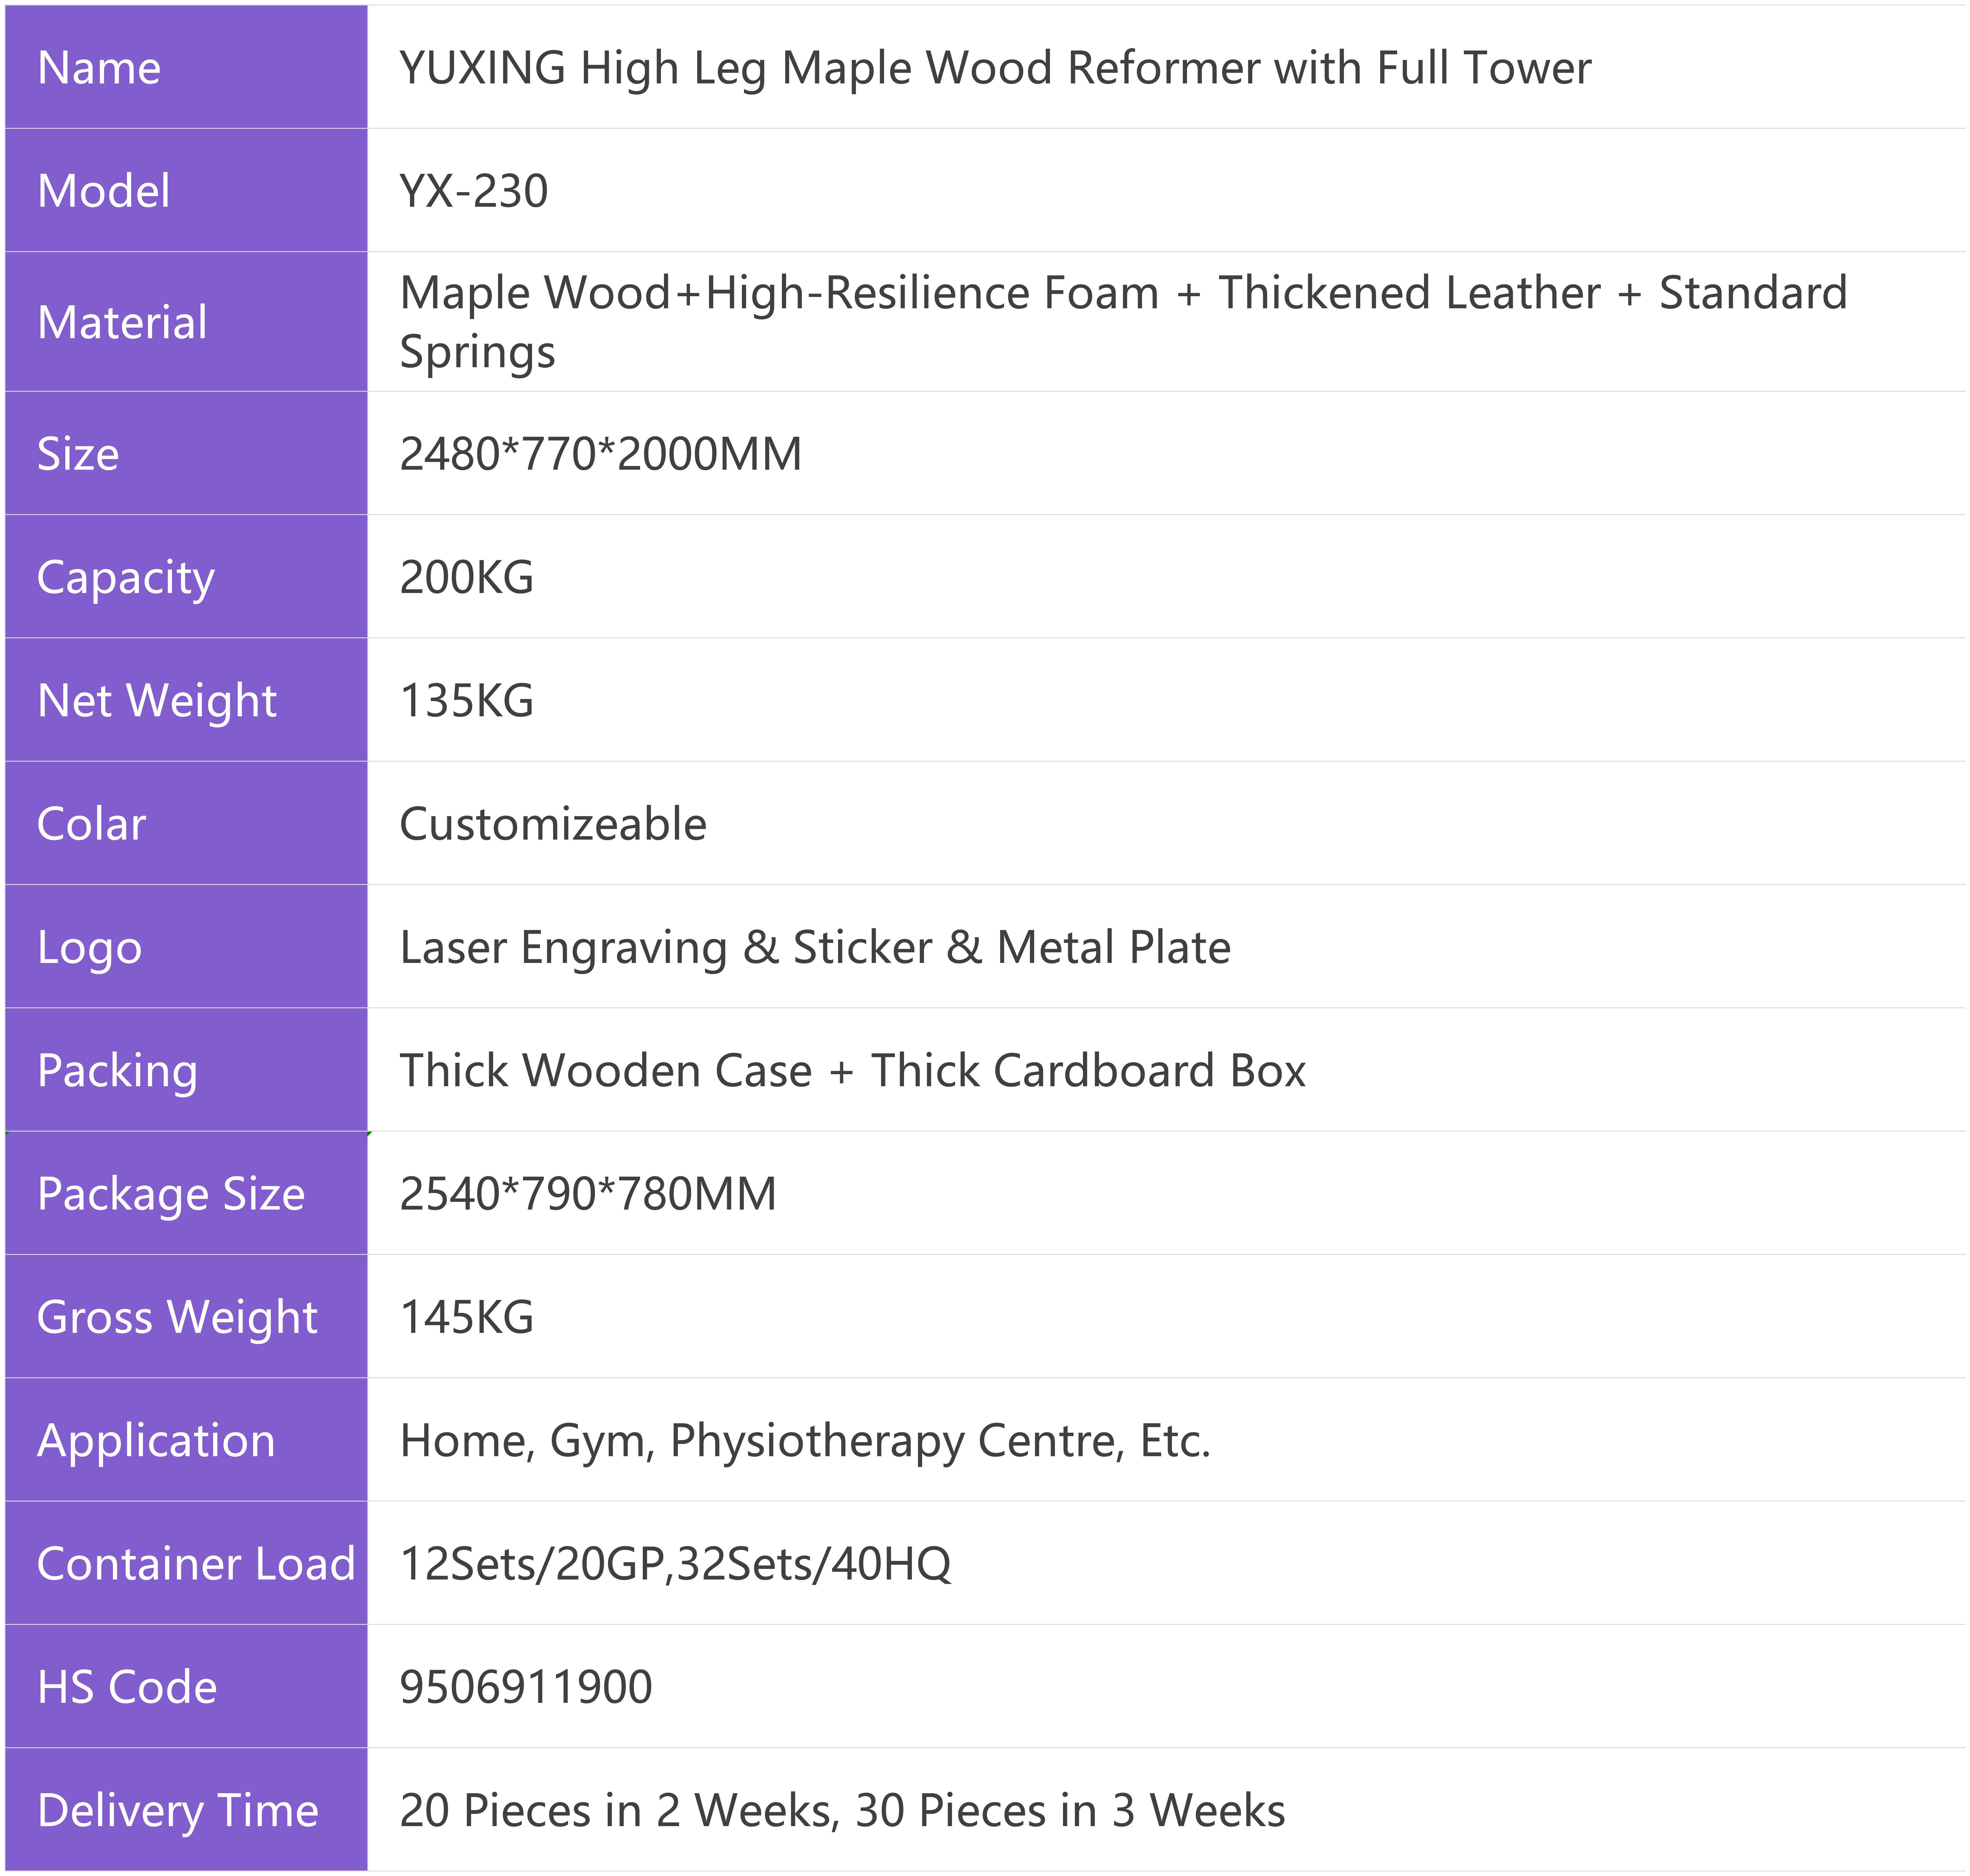Click the 'Delivery Time' label cell
1970x1876 pixels.
tap(186, 1809)
